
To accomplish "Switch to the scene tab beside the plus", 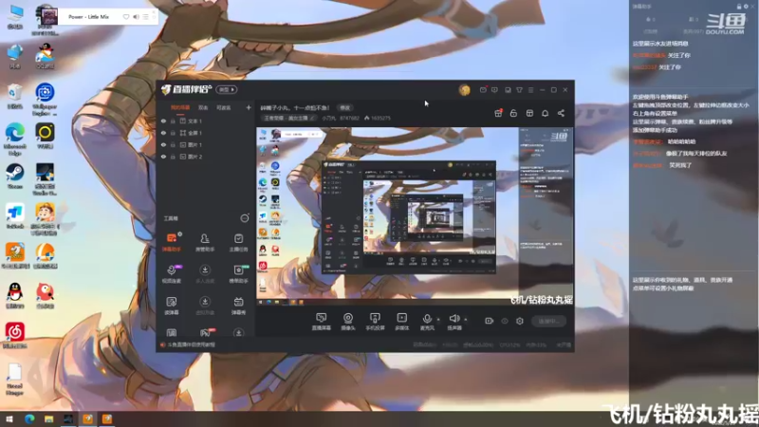I will [224, 107].
